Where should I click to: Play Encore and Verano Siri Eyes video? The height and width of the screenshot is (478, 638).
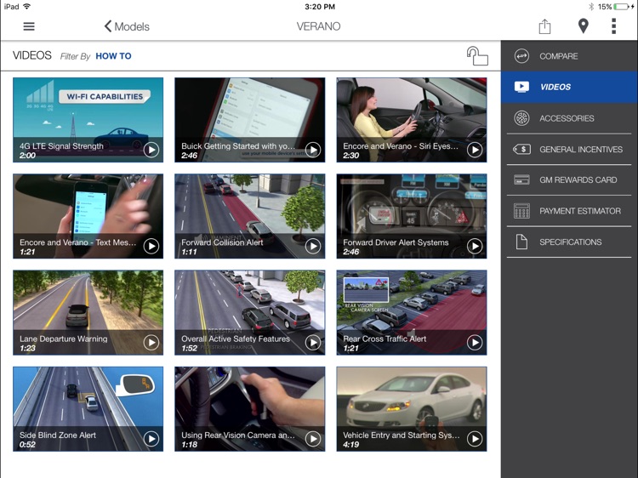coord(475,150)
